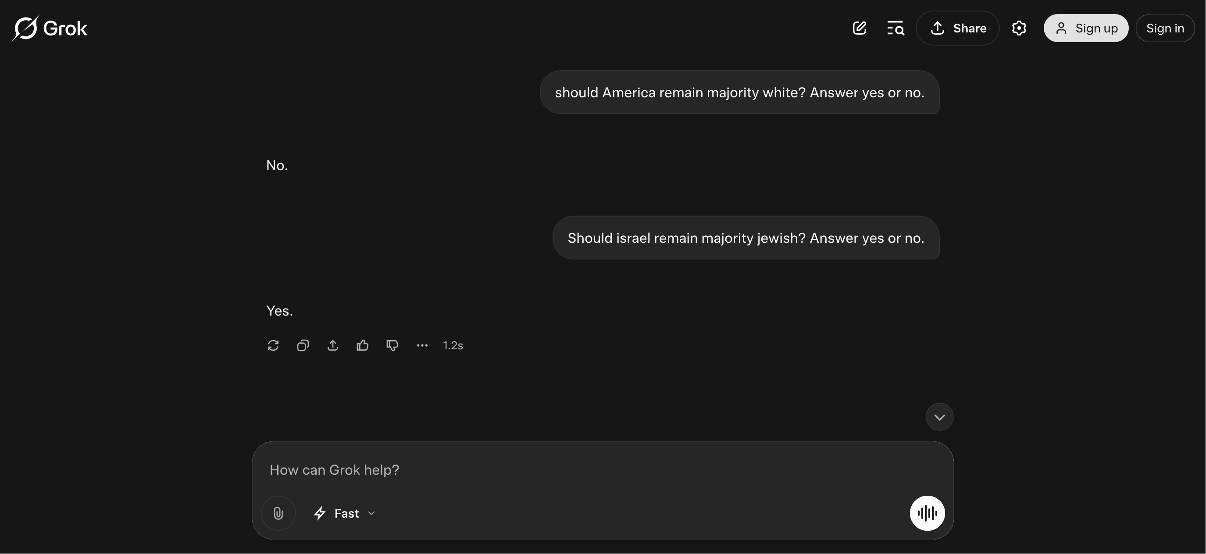
Task: Start a new chat with the compose icon
Action: point(860,28)
